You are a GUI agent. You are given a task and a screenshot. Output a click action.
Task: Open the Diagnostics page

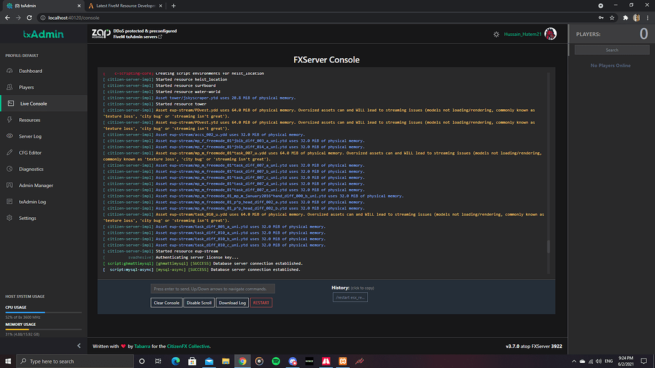(x=31, y=169)
